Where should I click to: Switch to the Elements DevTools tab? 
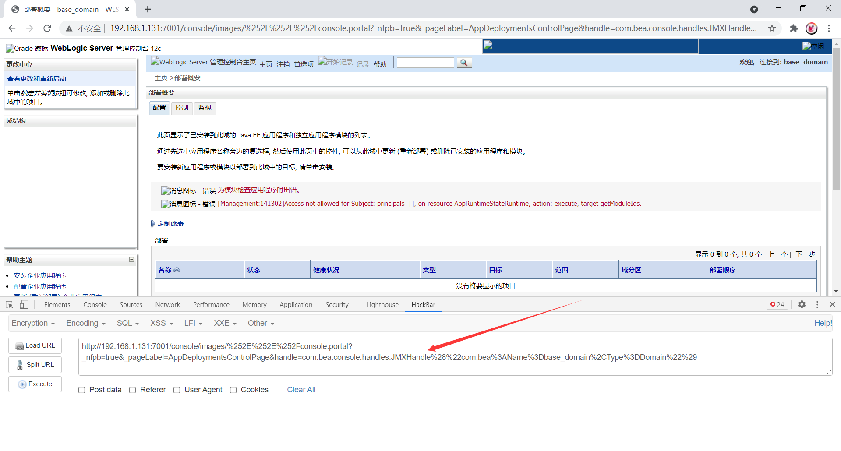[57, 305]
